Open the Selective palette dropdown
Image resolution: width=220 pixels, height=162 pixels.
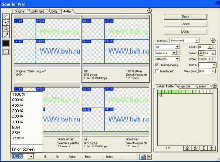pyautogui.click(x=166, y=53)
